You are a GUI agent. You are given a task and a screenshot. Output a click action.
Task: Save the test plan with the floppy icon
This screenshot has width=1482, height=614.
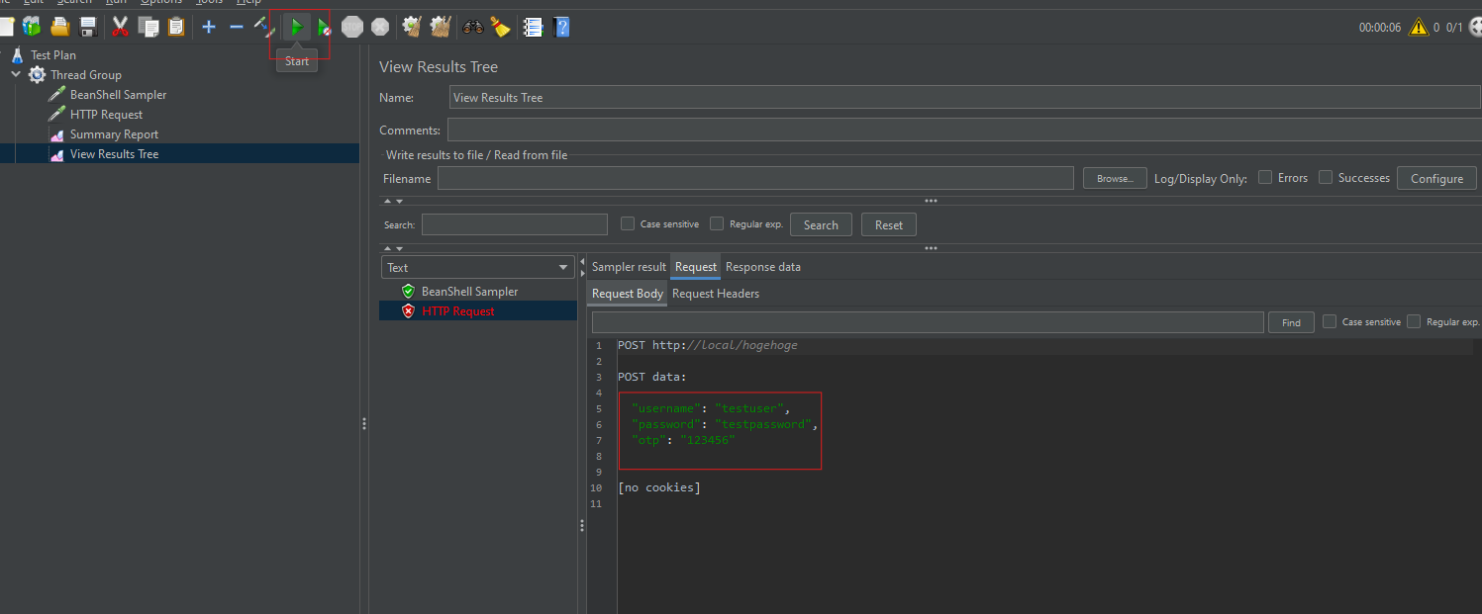click(88, 27)
